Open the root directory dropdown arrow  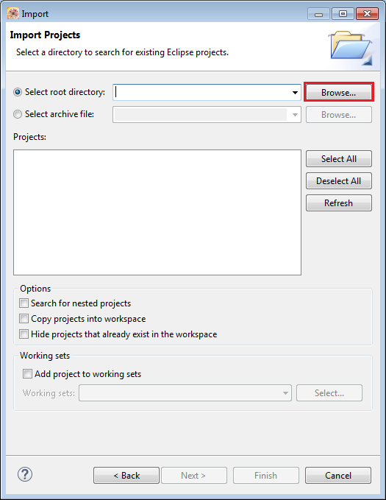tap(295, 93)
